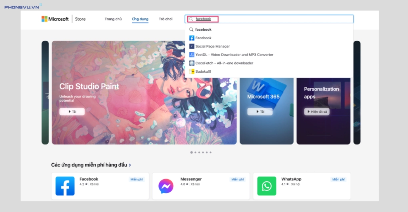
Task: Click the magnifier icon in search box
Action: (191, 19)
